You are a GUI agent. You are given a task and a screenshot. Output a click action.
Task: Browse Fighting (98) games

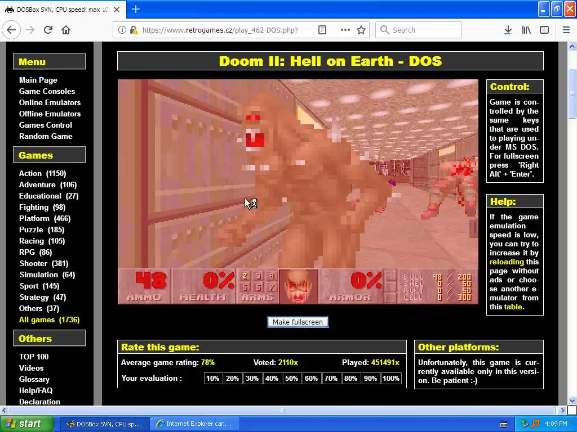pos(42,207)
